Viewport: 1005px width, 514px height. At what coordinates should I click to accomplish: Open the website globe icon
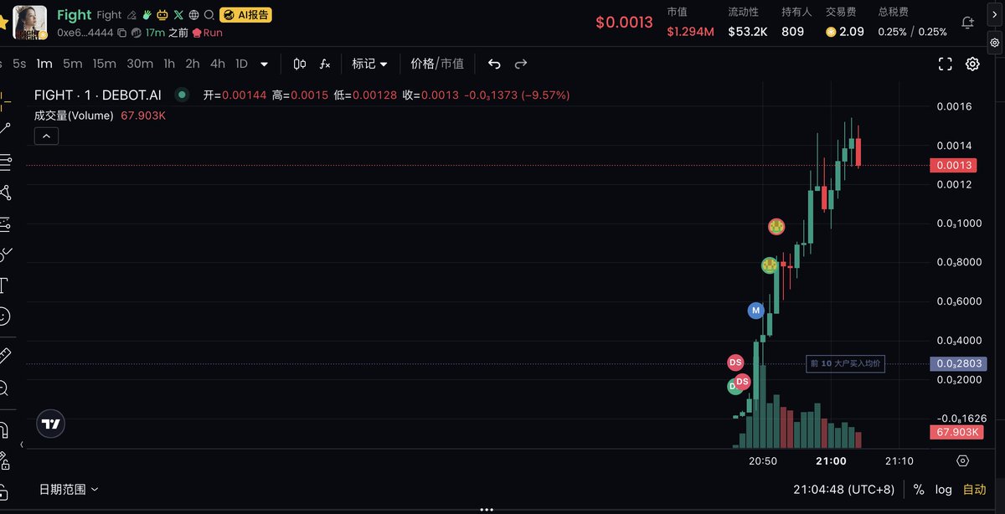coord(193,15)
